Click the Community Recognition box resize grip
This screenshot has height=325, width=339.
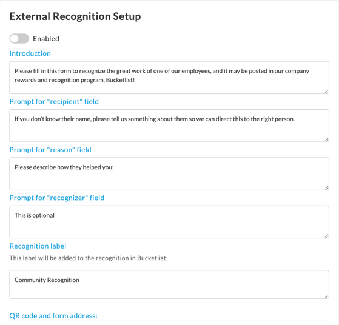[326, 297]
